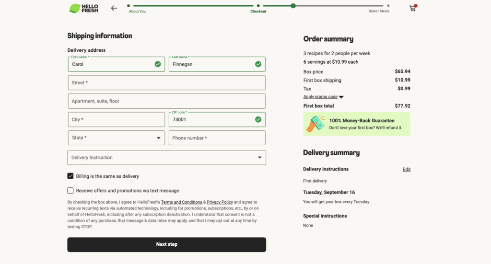Click the ZIP code validation checkmark

[258, 119]
